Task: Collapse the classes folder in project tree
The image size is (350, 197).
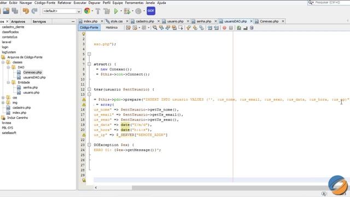Action: coord(3,62)
